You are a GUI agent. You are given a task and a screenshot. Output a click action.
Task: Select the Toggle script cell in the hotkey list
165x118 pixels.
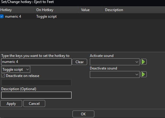click(46, 16)
